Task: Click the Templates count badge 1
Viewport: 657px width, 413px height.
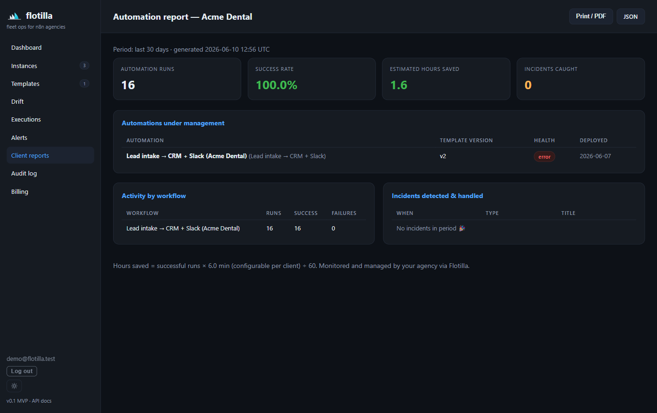Action: (84, 84)
